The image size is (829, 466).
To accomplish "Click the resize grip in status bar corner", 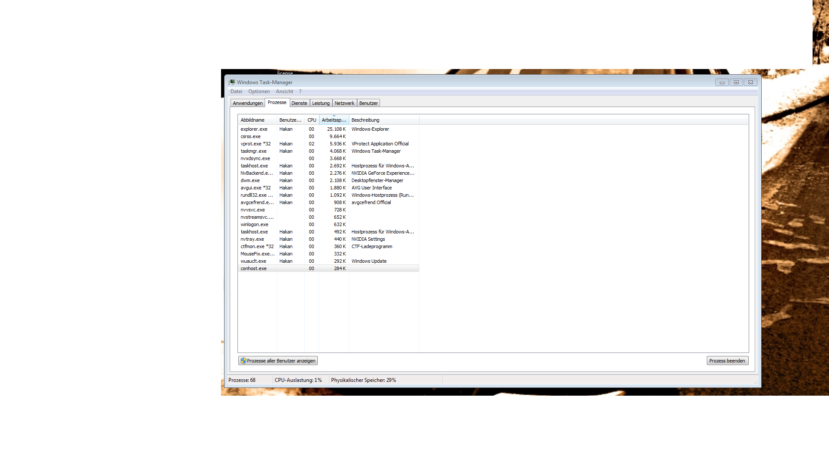I will pyautogui.click(x=755, y=382).
